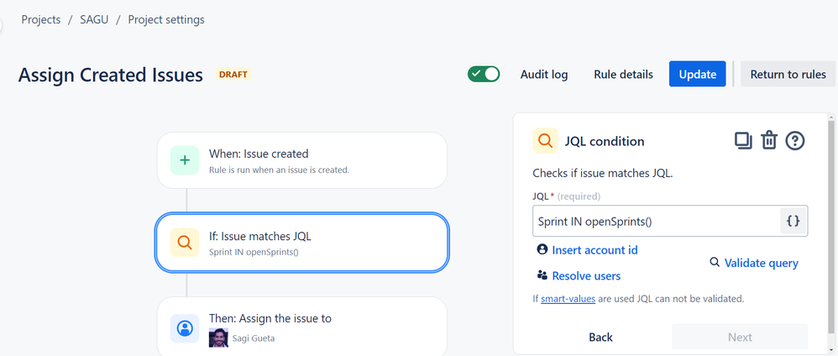The height and width of the screenshot is (356, 838).
Task: Click the green plus trigger icon
Action: (185, 160)
